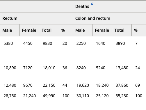146x110 pixels.
Task: Select the cell showing 69 percent
Action: click(x=138, y=85)
